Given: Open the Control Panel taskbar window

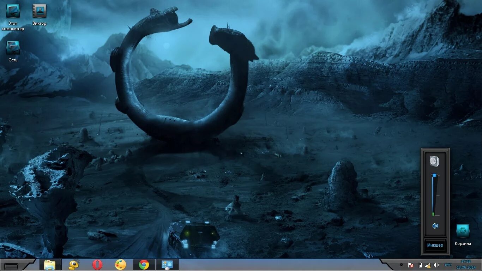Looking at the screenshot, I should pyautogui.click(x=167, y=265).
